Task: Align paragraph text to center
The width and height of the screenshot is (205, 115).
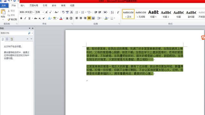Action: pos(81,18)
